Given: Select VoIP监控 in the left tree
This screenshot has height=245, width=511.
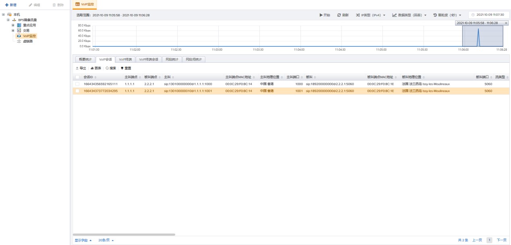Looking at the screenshot, I should tap(27, 36).
